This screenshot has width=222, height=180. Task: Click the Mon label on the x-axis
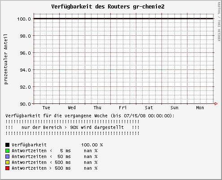pyautogui.click(x=200, y=108)
